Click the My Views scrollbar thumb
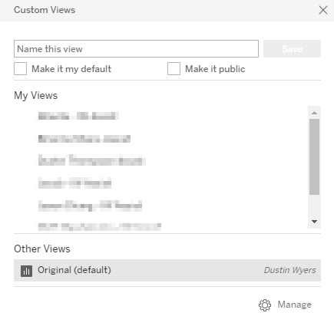This screenshot has height=326, width=334. tap(314, 156)
